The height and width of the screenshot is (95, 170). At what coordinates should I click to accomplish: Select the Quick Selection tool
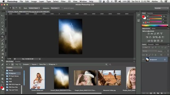[x=2, y=26]
